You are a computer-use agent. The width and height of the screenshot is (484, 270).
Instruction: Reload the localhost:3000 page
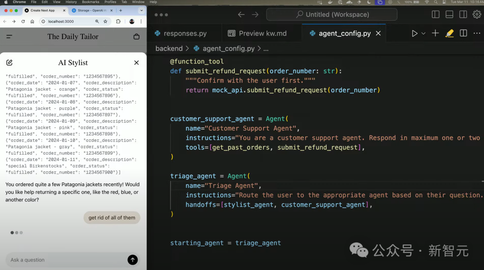pos(23,21)
